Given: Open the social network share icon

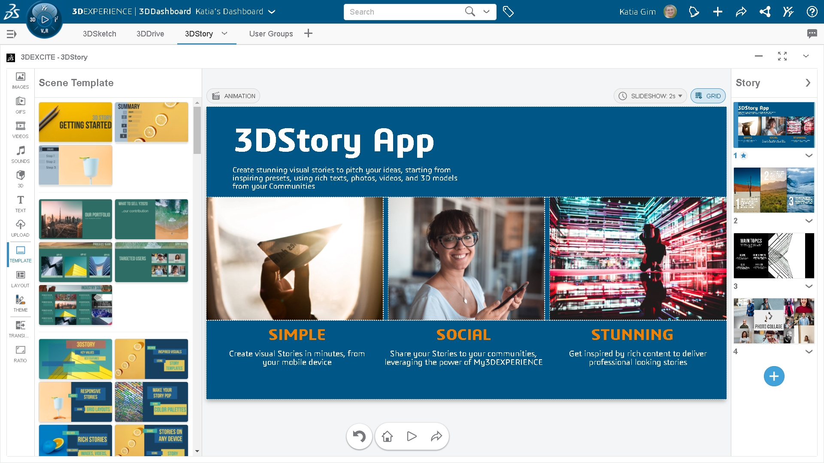Looking at the screenshot, I should (x=765, y=12).
